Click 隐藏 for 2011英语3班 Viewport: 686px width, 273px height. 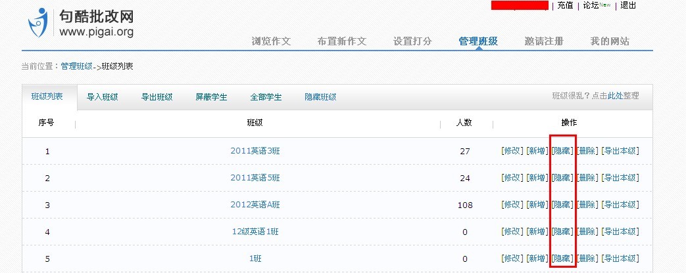pyautogui.click(x=562, y=151)
